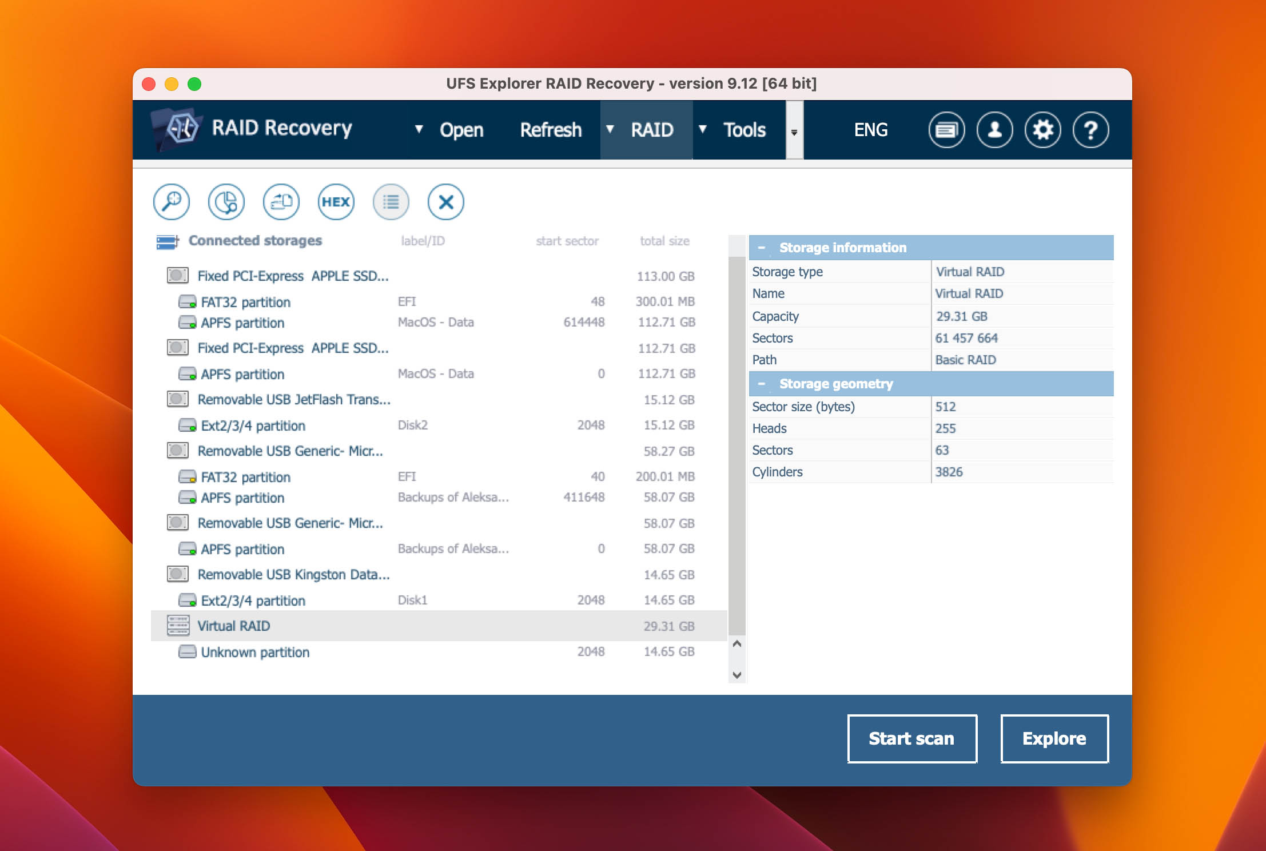Click the label/ID column header

click(423, 241)
